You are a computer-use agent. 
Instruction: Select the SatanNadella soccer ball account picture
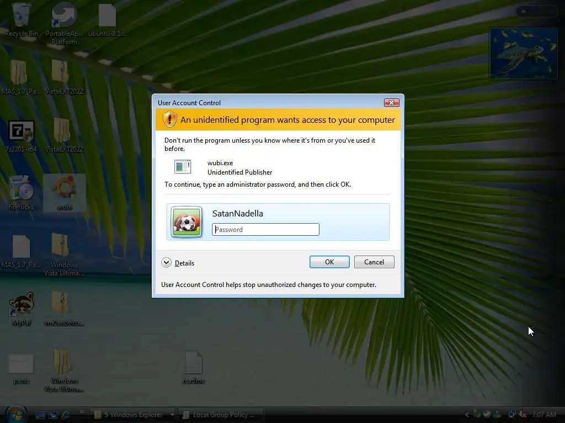click(186, 222)
